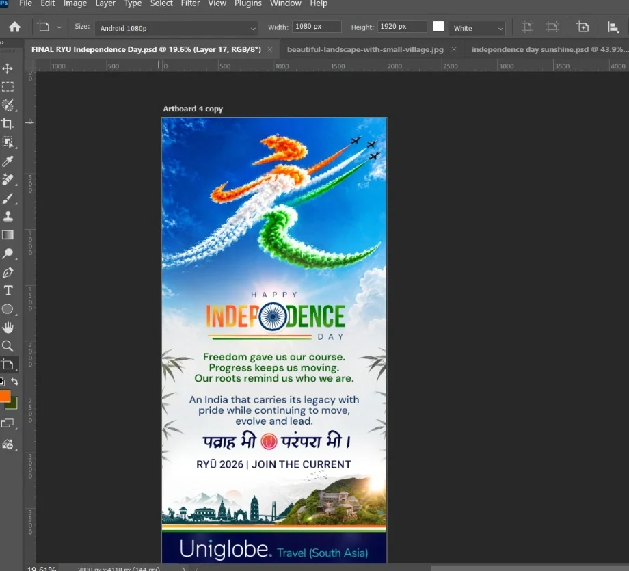Click the INDEPENDENCE title graphic on canvas
Screen dimensions: 629x571
pos(275,316)
